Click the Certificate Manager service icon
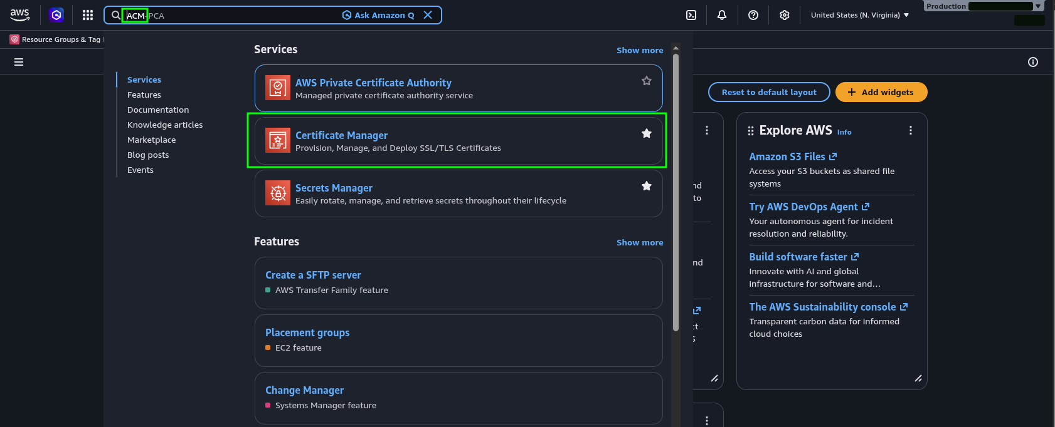This screenshot has height=427, width=1055. point(278,141)
